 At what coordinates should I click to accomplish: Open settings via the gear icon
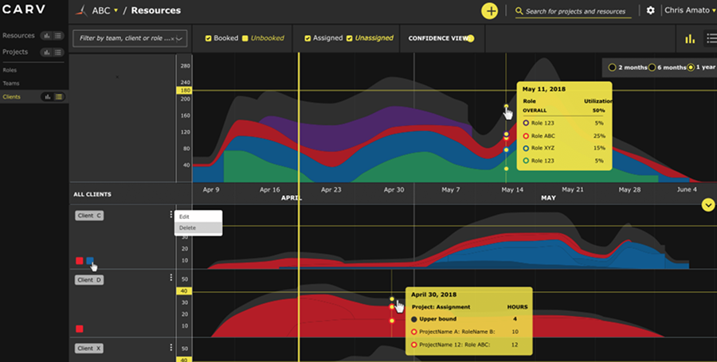[x=651, y=11]
